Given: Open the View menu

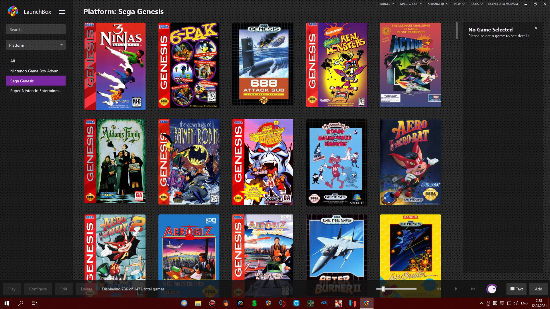Looking at the screenshot, I should pyautogui.click(x=459, y=4).
